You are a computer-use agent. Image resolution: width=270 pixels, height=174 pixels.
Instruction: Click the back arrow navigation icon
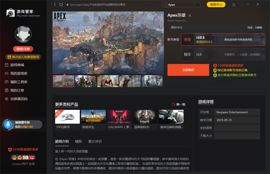tap(55, 4)
